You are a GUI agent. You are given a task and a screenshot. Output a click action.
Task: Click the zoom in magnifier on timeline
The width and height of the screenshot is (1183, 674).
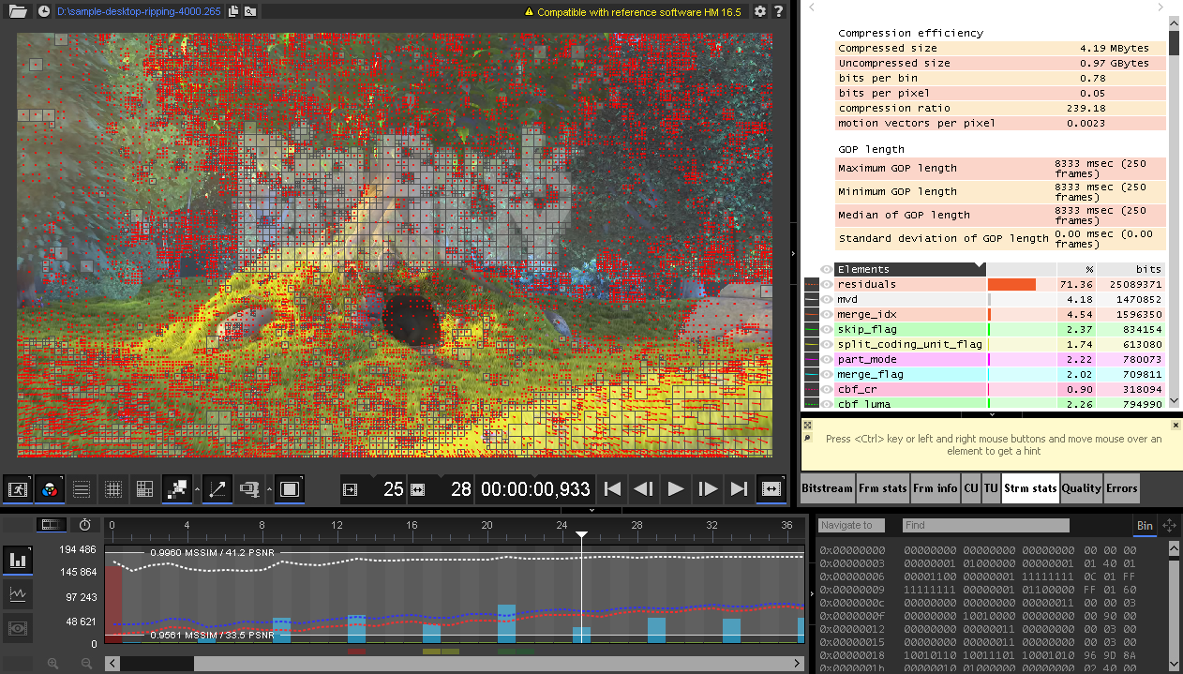point(52,663)
